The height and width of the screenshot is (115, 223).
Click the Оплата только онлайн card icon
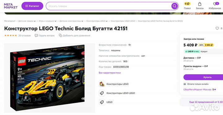coord(185,84)
